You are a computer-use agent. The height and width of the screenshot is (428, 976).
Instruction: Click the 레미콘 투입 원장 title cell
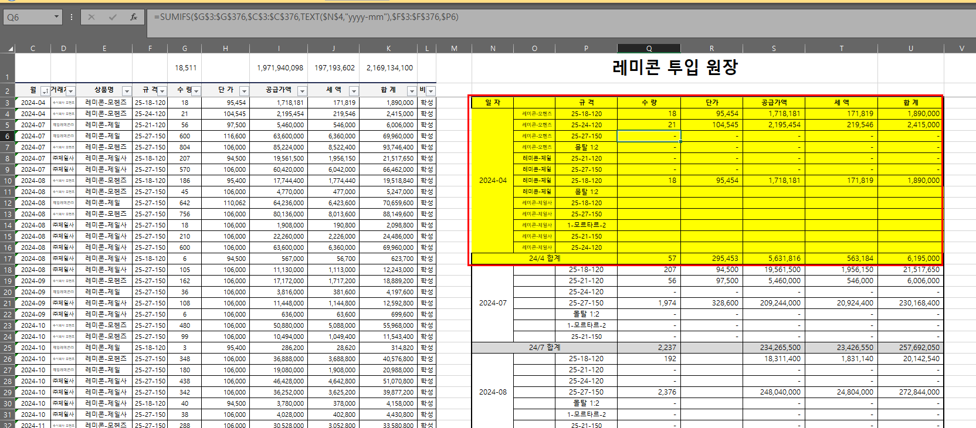point(675,67)
